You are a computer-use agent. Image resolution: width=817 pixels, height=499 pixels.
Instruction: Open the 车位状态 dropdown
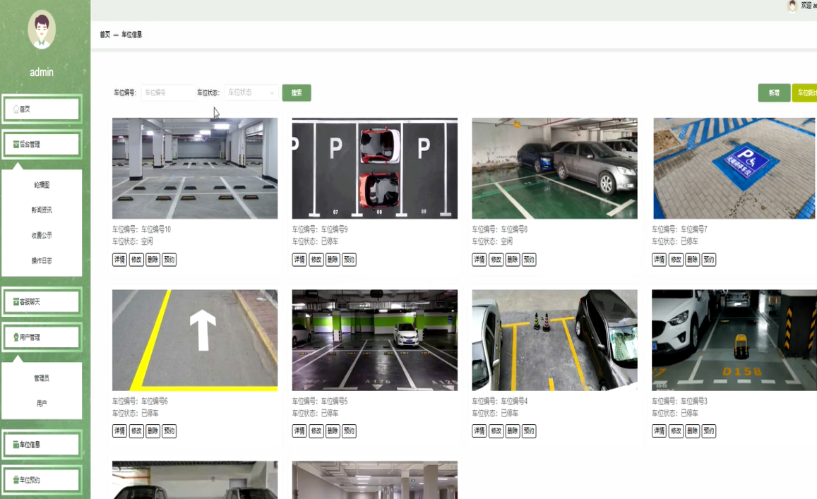251,92
